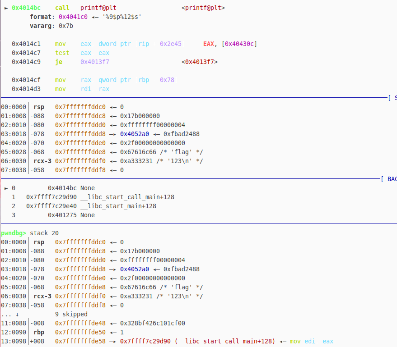Screen dimensions: 397x347
Task: Click 0xffffffff00000004 in the context stack panel
Action: [152, 125]
